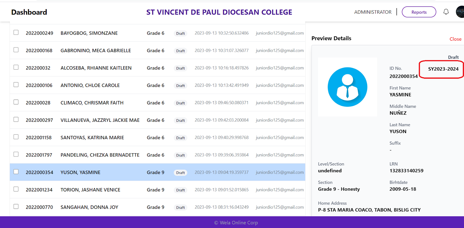Click Draft status badge for YUSON, YASMINE
Screen dimensions: 464x228
click(180, 173)
